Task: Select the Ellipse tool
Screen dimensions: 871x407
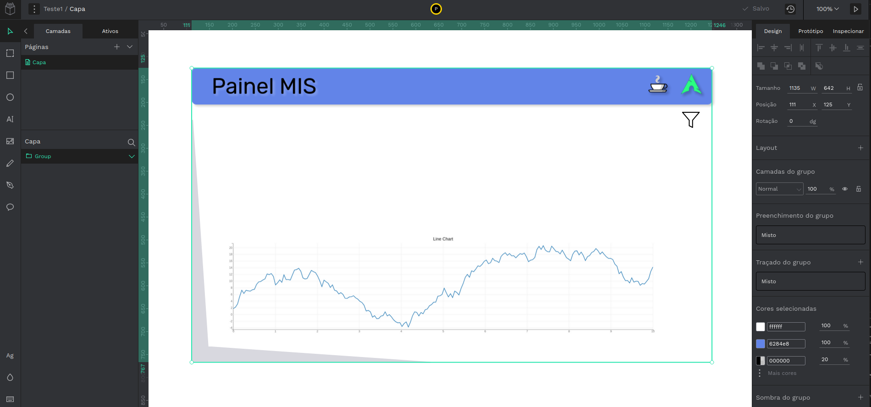Action: (10, 97)
